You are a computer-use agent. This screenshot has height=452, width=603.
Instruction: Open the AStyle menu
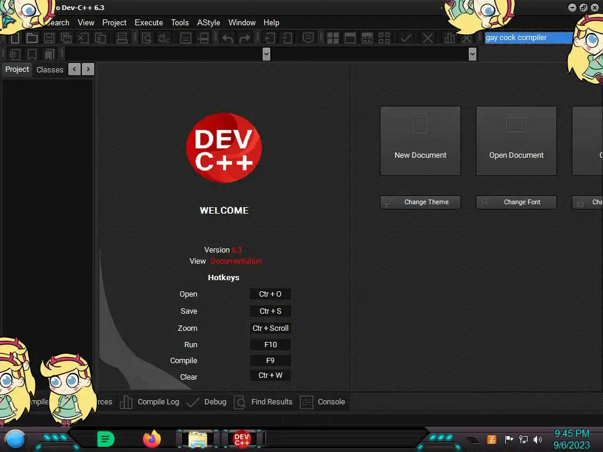pyautogui.click(x=208, y=23)
